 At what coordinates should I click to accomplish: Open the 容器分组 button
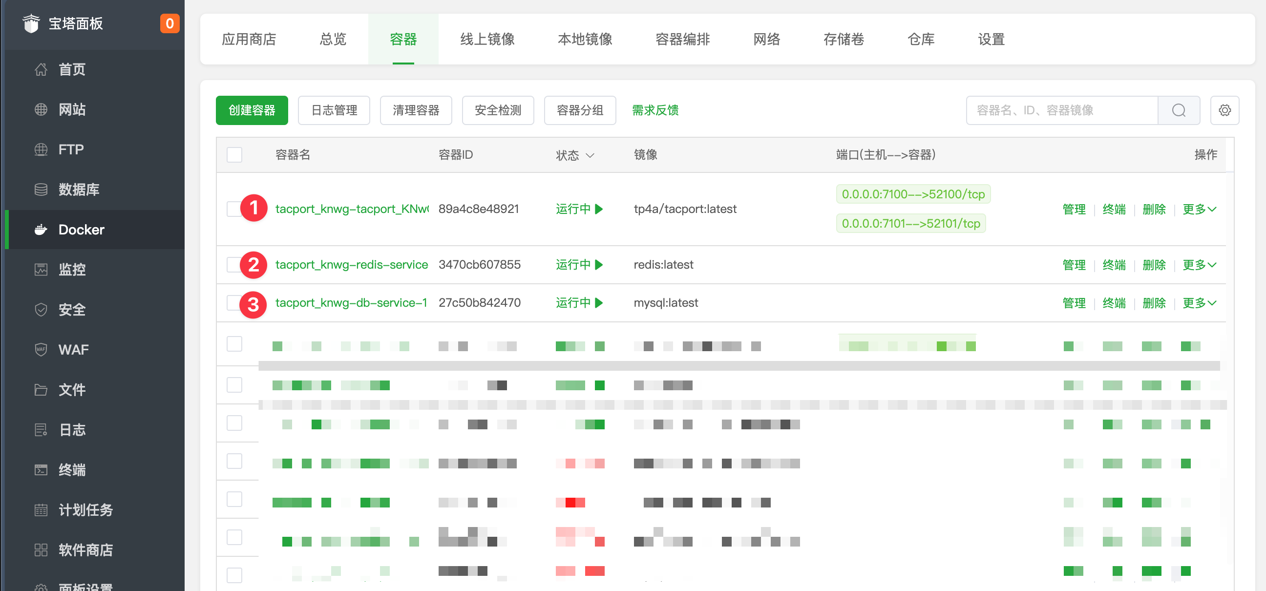pos(580,110)
